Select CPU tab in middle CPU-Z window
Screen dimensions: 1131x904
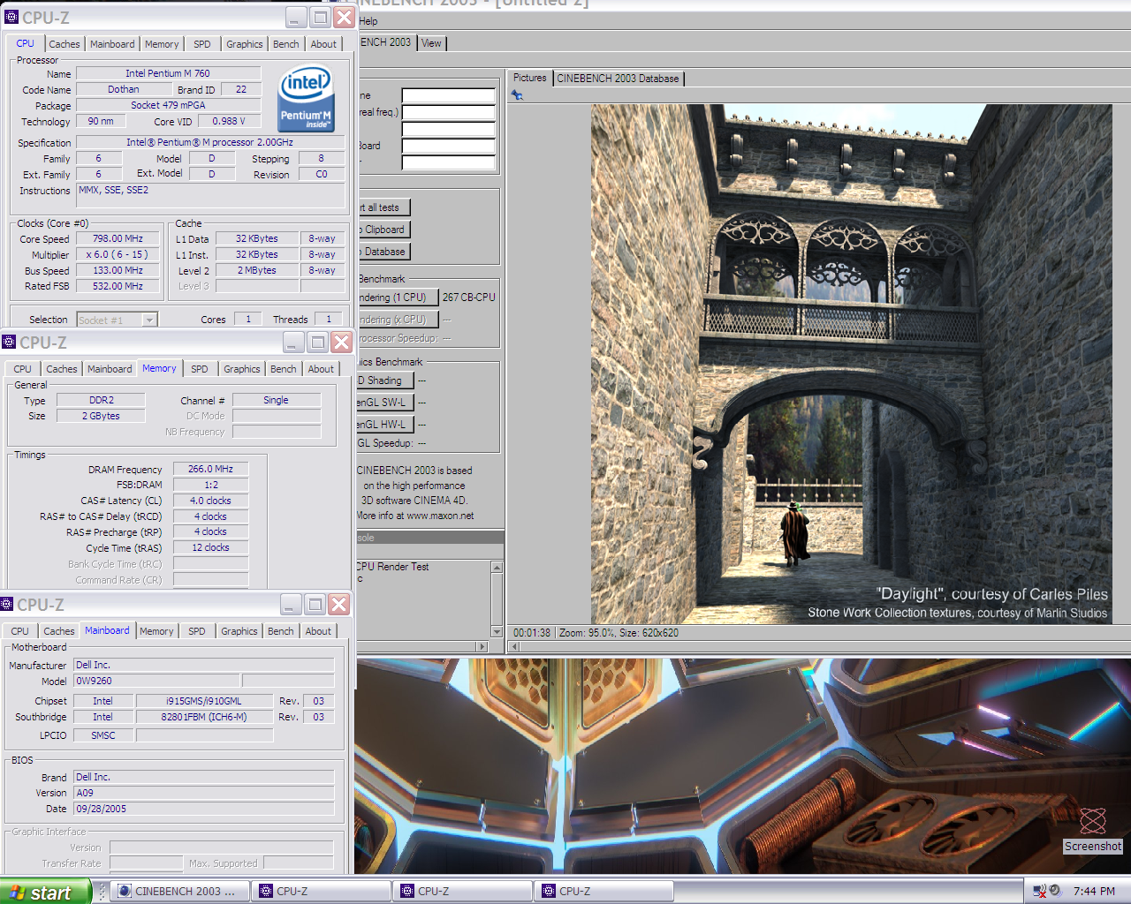22,369
